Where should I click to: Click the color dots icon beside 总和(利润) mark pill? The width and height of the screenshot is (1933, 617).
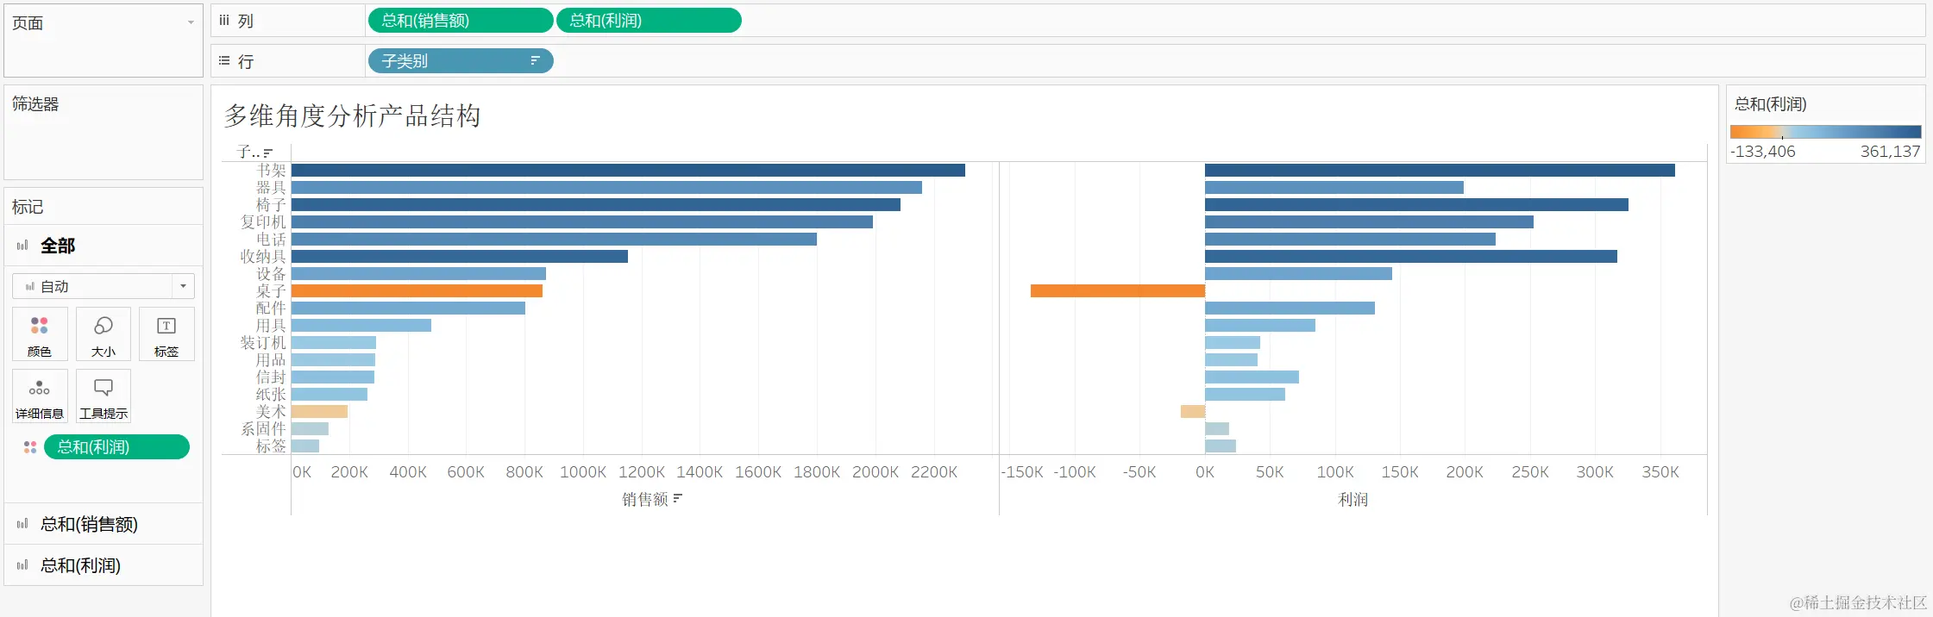tap(30, 447)
